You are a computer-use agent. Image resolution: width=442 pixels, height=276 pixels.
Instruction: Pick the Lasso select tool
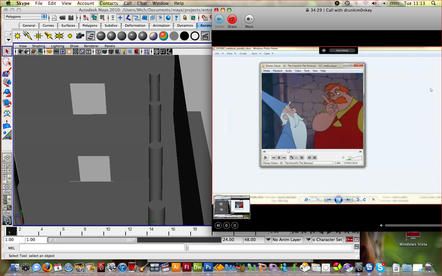point(7,62)
